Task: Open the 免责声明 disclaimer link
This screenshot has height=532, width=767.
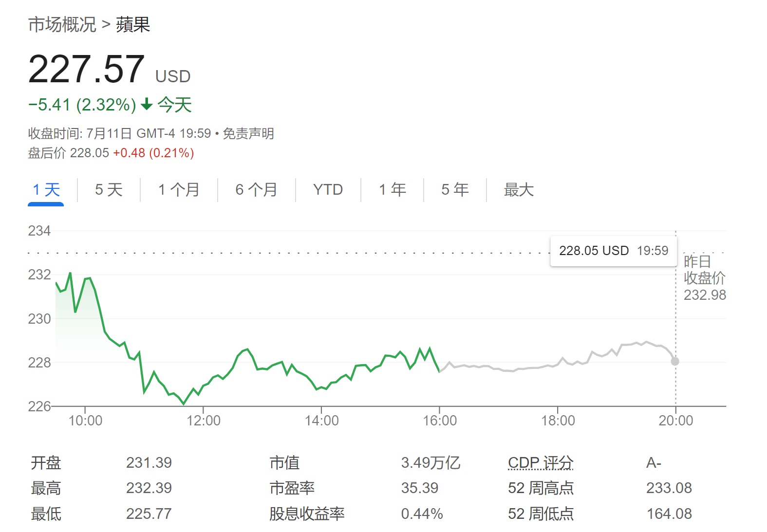Action: click(248, 133)
